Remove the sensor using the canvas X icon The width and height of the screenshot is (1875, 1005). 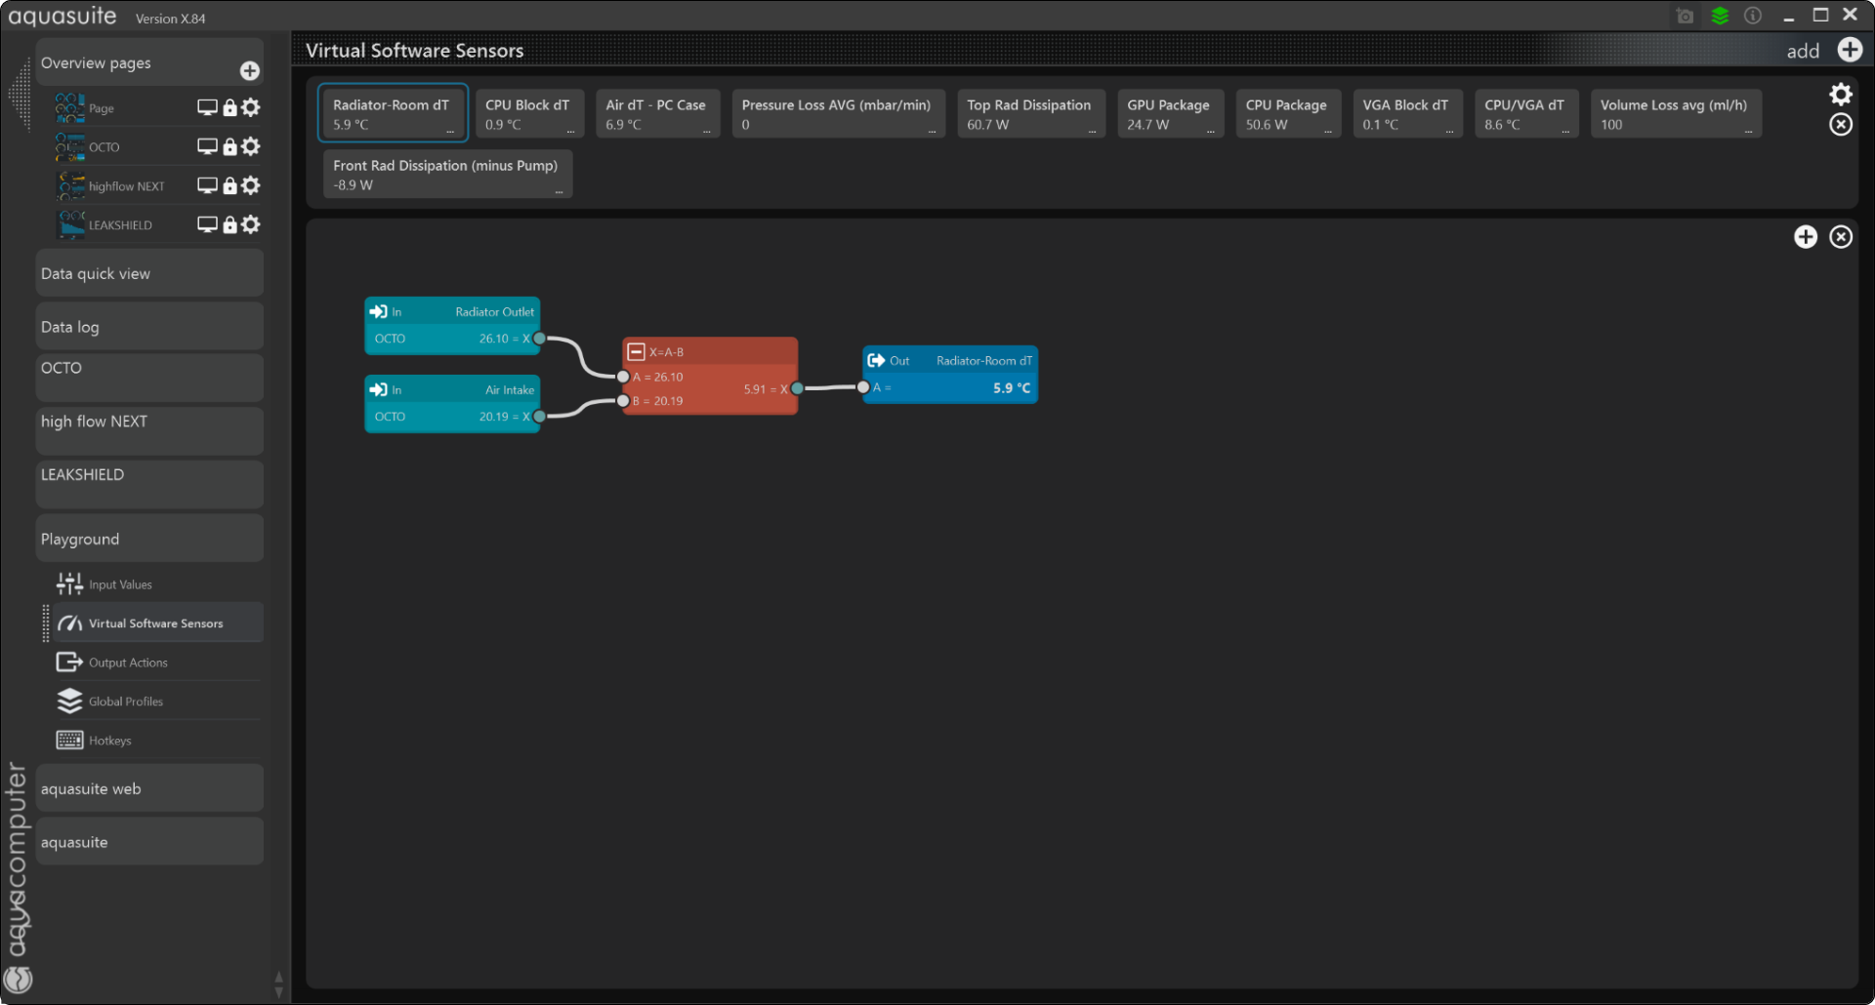click(1840, 237)
